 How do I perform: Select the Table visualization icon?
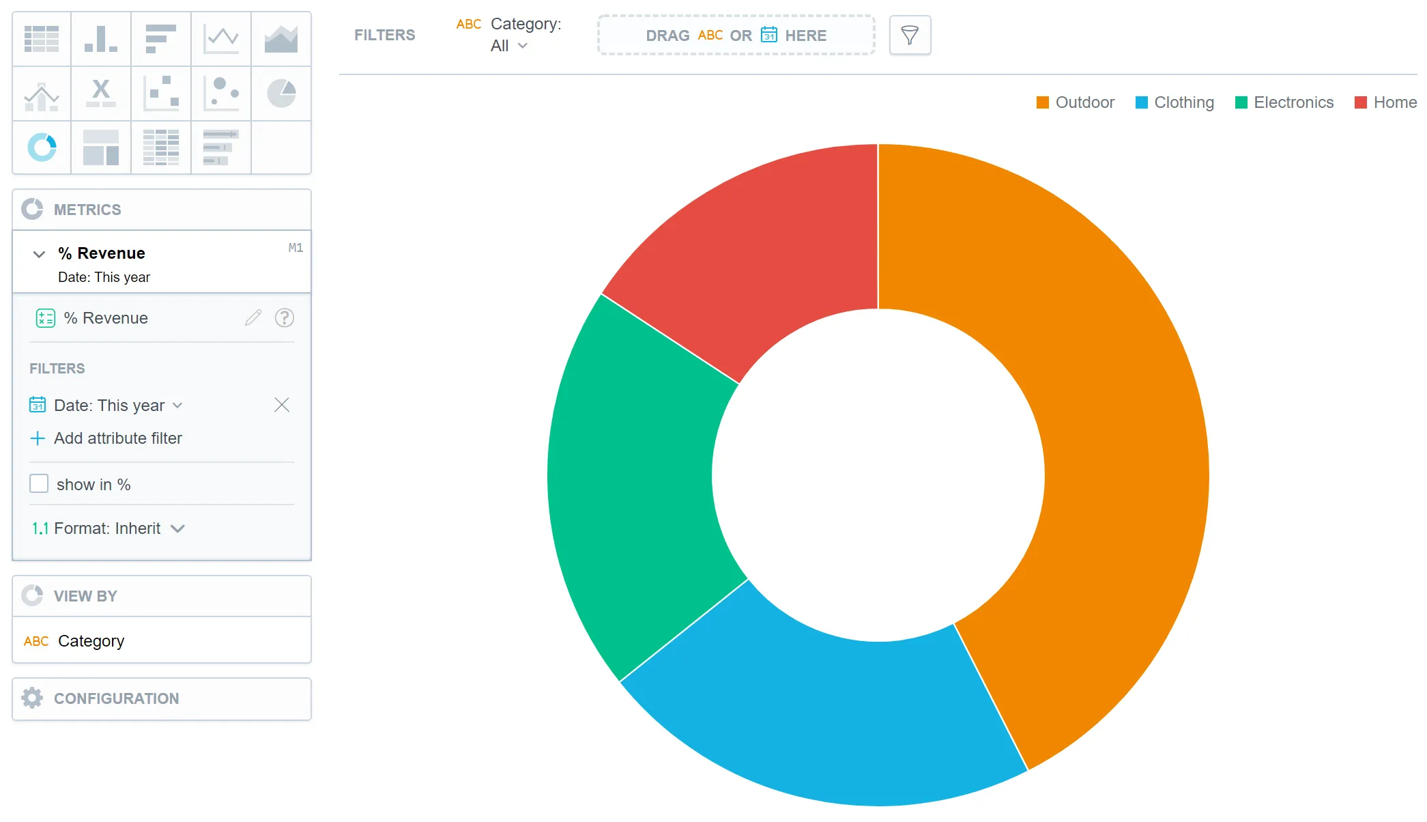pyautogui.click(x=42, y=39)
